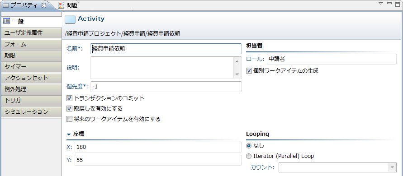Viewport: 403px width, 176px height.
Task: Open the タイマー section
Action: [31, 67]
